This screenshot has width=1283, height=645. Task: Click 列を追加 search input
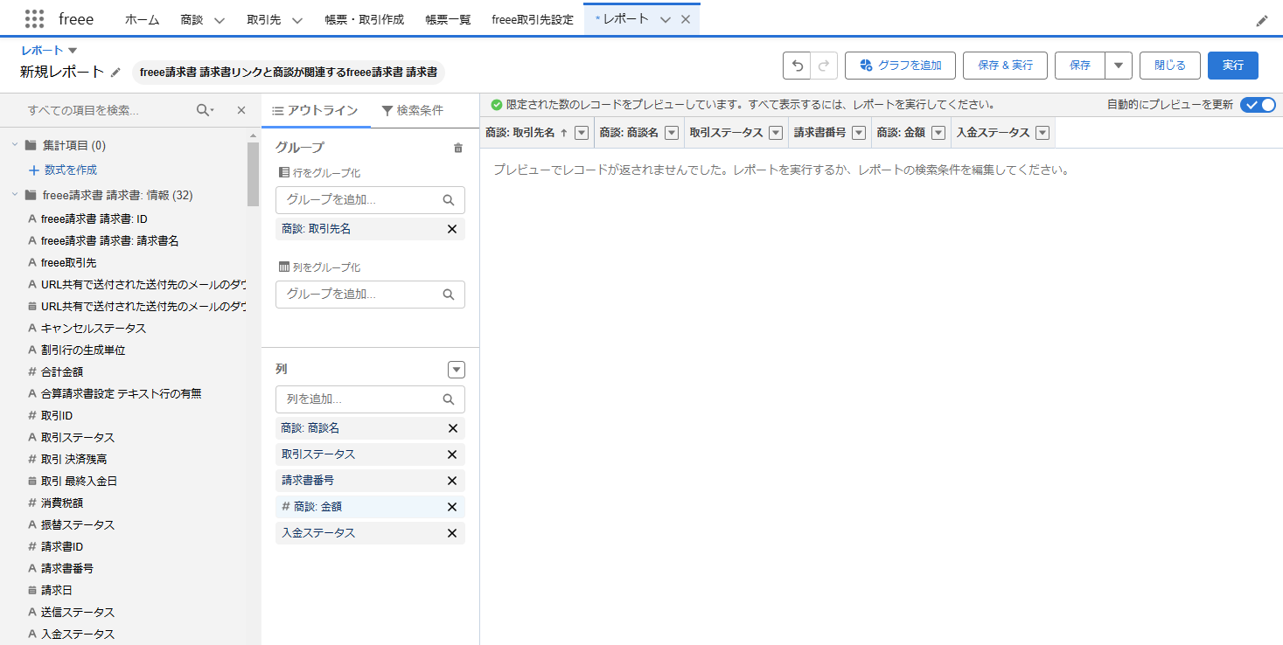click(x=370, y=399)
